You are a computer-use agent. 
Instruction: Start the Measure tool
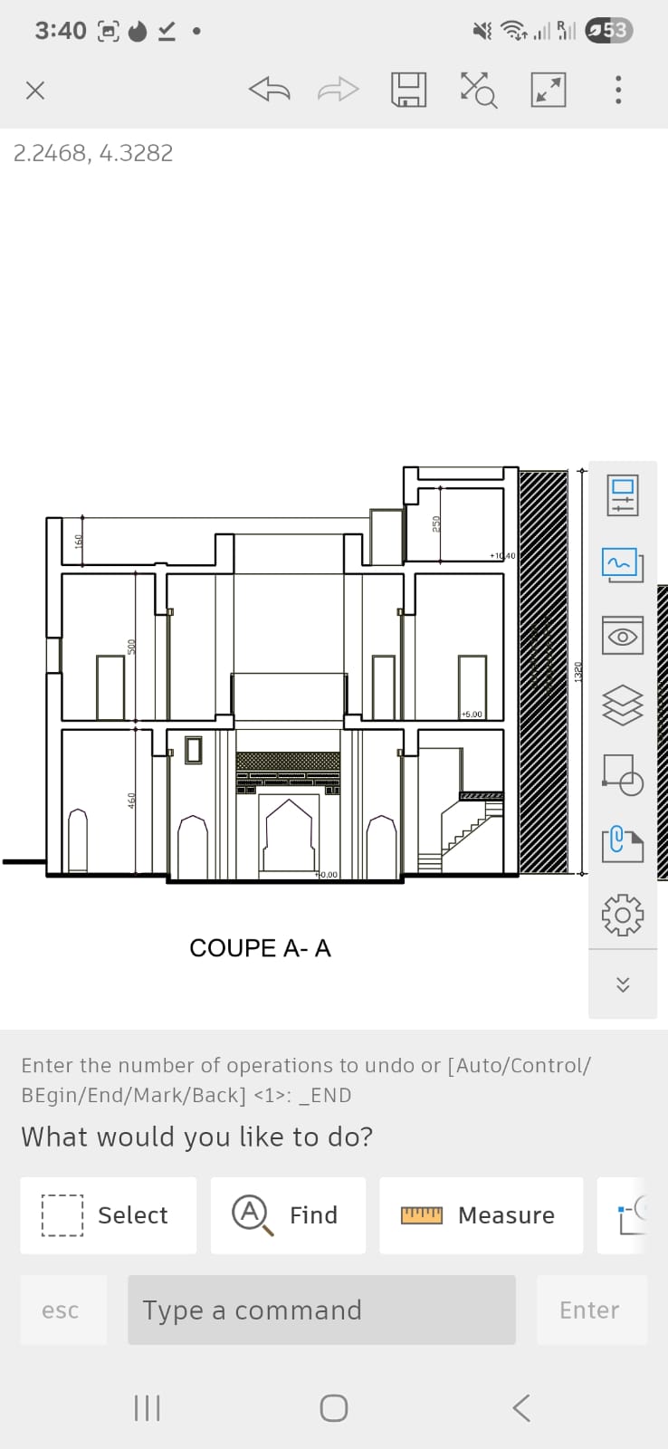(x=481, y=1215)
